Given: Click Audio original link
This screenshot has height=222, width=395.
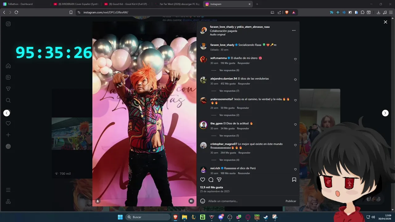Looking at the screenshot, I should (x=218, y=35).
